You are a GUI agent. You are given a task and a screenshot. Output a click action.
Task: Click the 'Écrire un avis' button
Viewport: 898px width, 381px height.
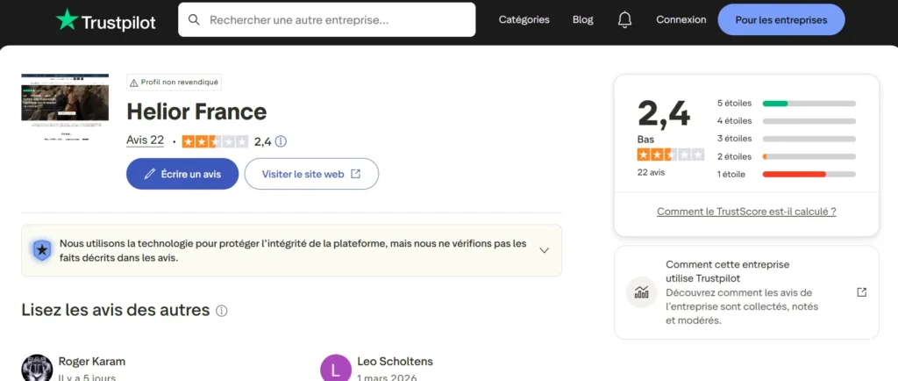tap(182, 174)
